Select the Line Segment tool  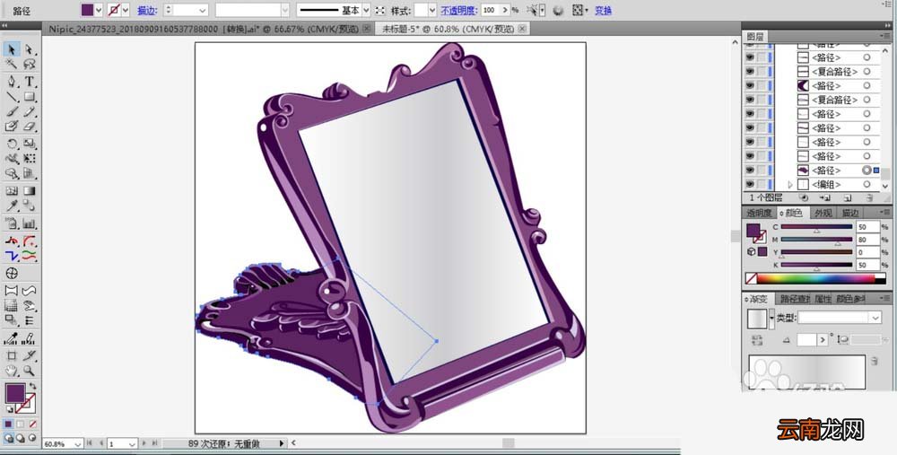point(12,97)
